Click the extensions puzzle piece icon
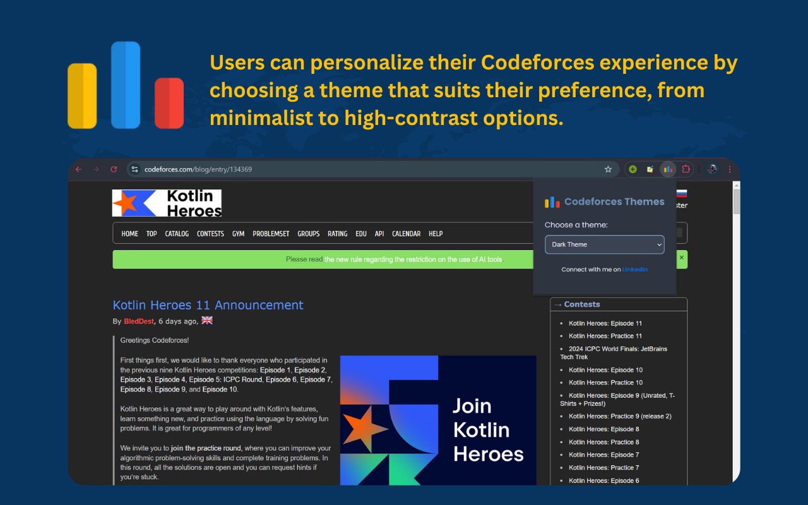This screenshot has height=505, width=808. [x=686, y=169]
